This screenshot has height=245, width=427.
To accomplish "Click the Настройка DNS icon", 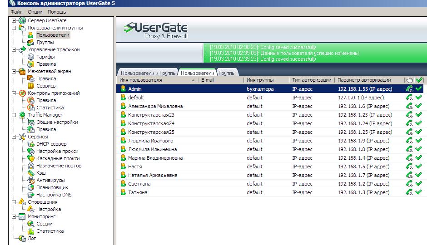I will pyautogui.click(x=31, y=195).
